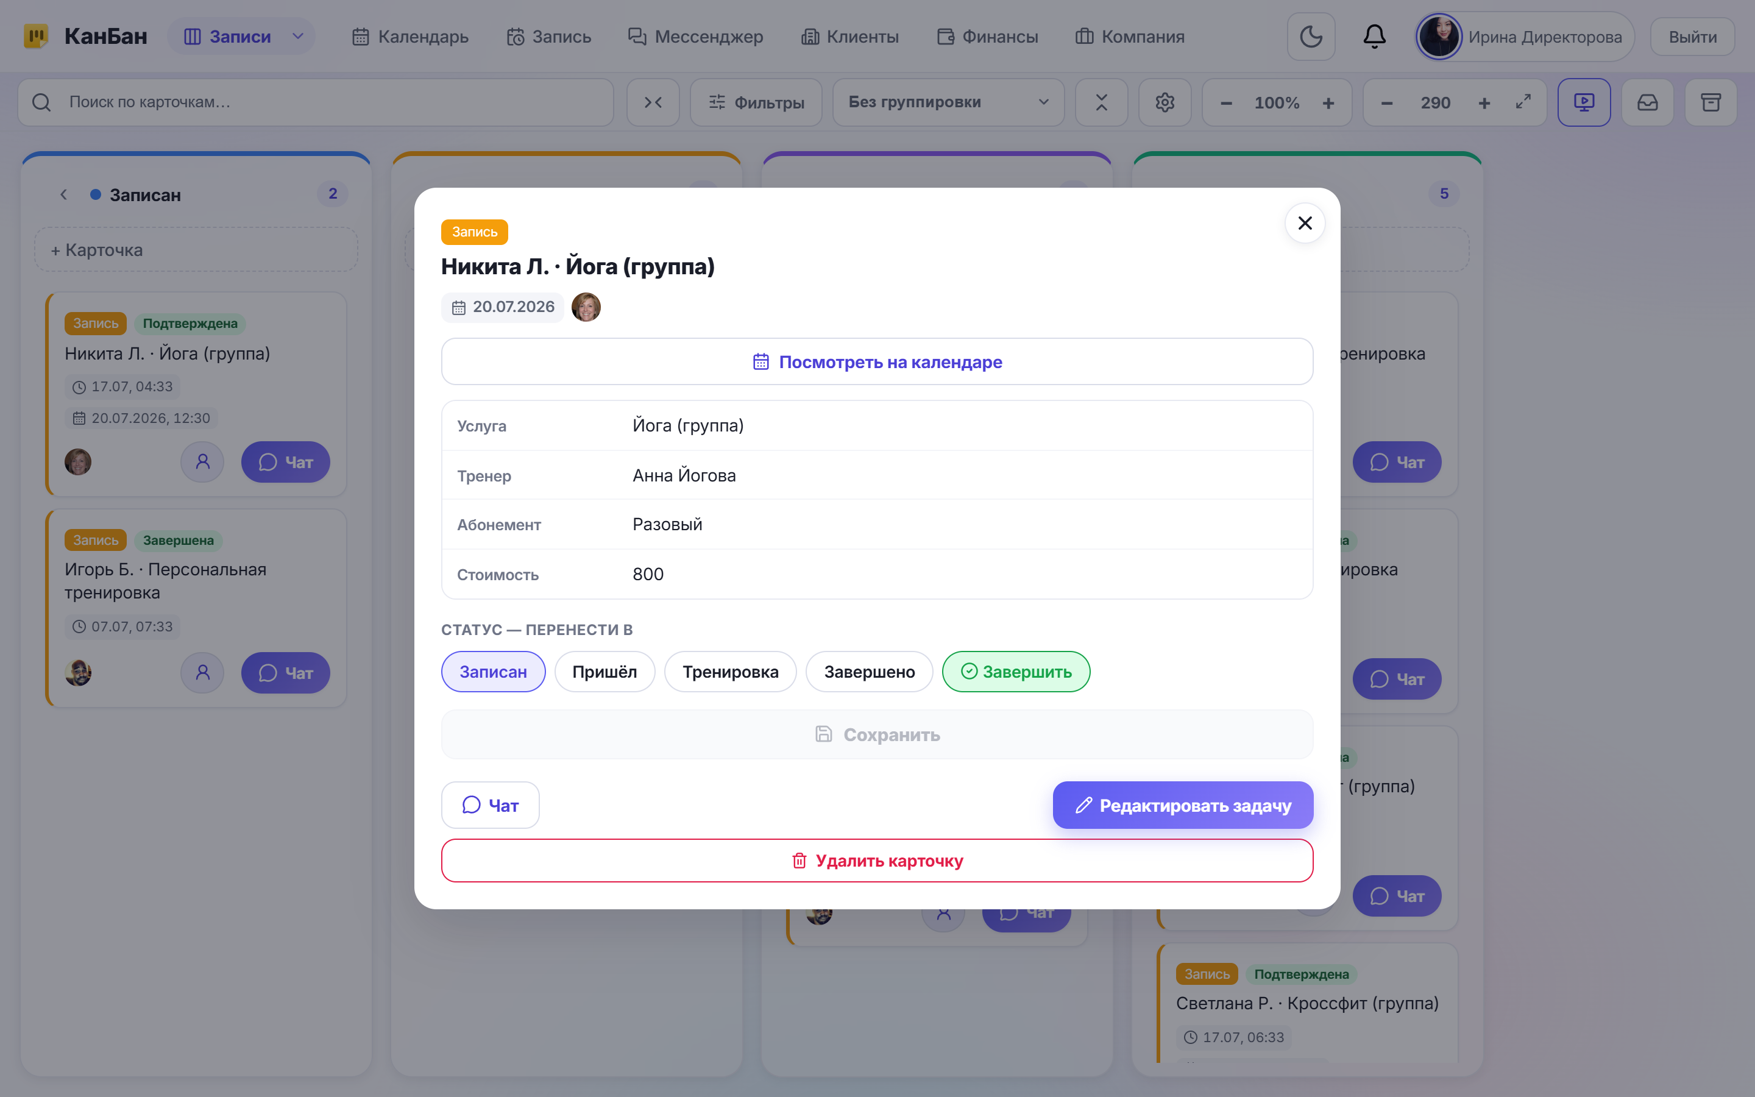This screenshot has width=1755, height=1097.
Task: Click fullscreen expand arrows icon
Action: pyautogui.click(x=1523, y=102)
